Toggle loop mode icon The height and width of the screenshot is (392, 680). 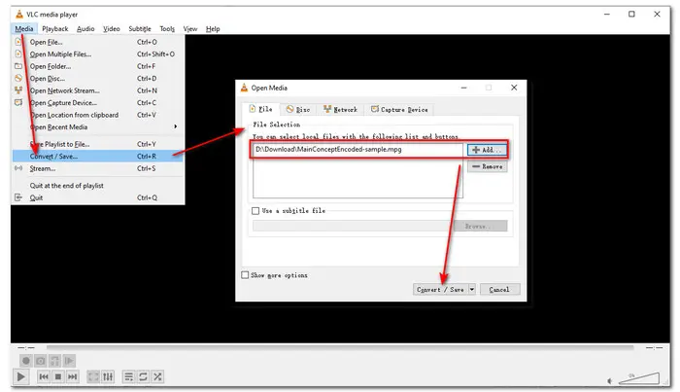pos(143,376)
